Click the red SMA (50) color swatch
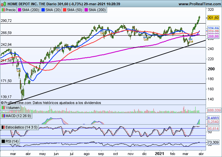The image size is (222, 157). coord(65,10)
